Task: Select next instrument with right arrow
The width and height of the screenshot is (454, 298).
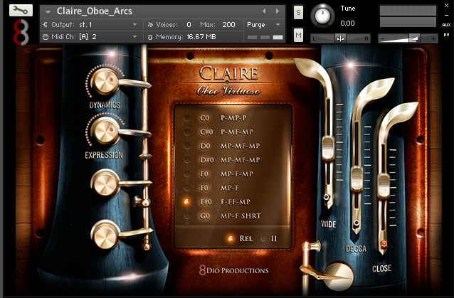Action: 278,11
